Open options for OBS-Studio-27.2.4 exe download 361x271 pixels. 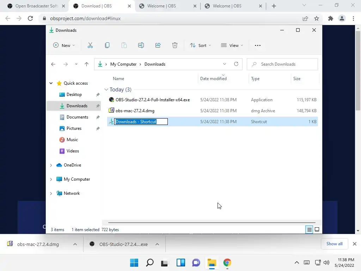[157, 244]
